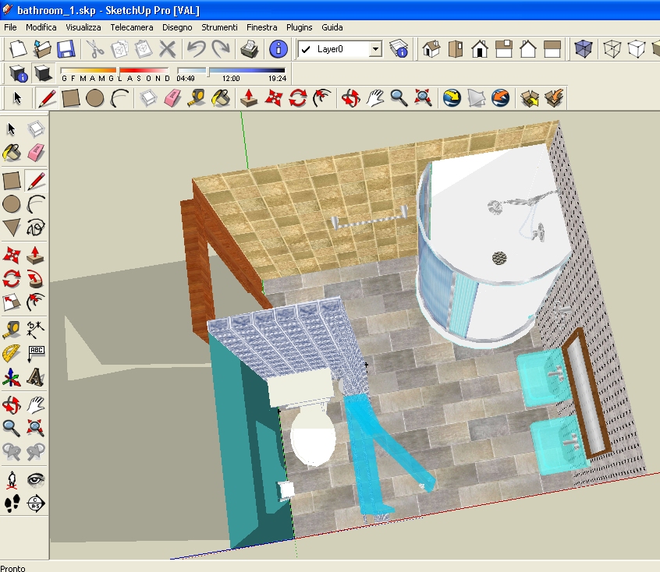This screenshot has width=660, height=572.
Task: Select the Freehand tool in left palette
Action: pyautogui.click(x=36, y=228)
